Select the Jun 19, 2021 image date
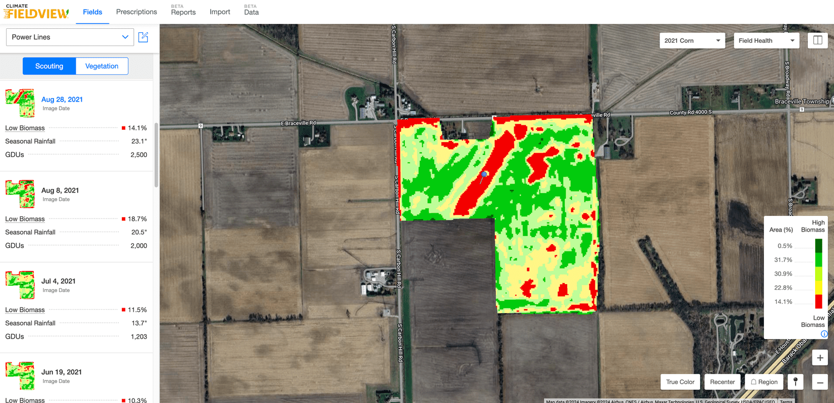834x403 pixels. [62, 372]
